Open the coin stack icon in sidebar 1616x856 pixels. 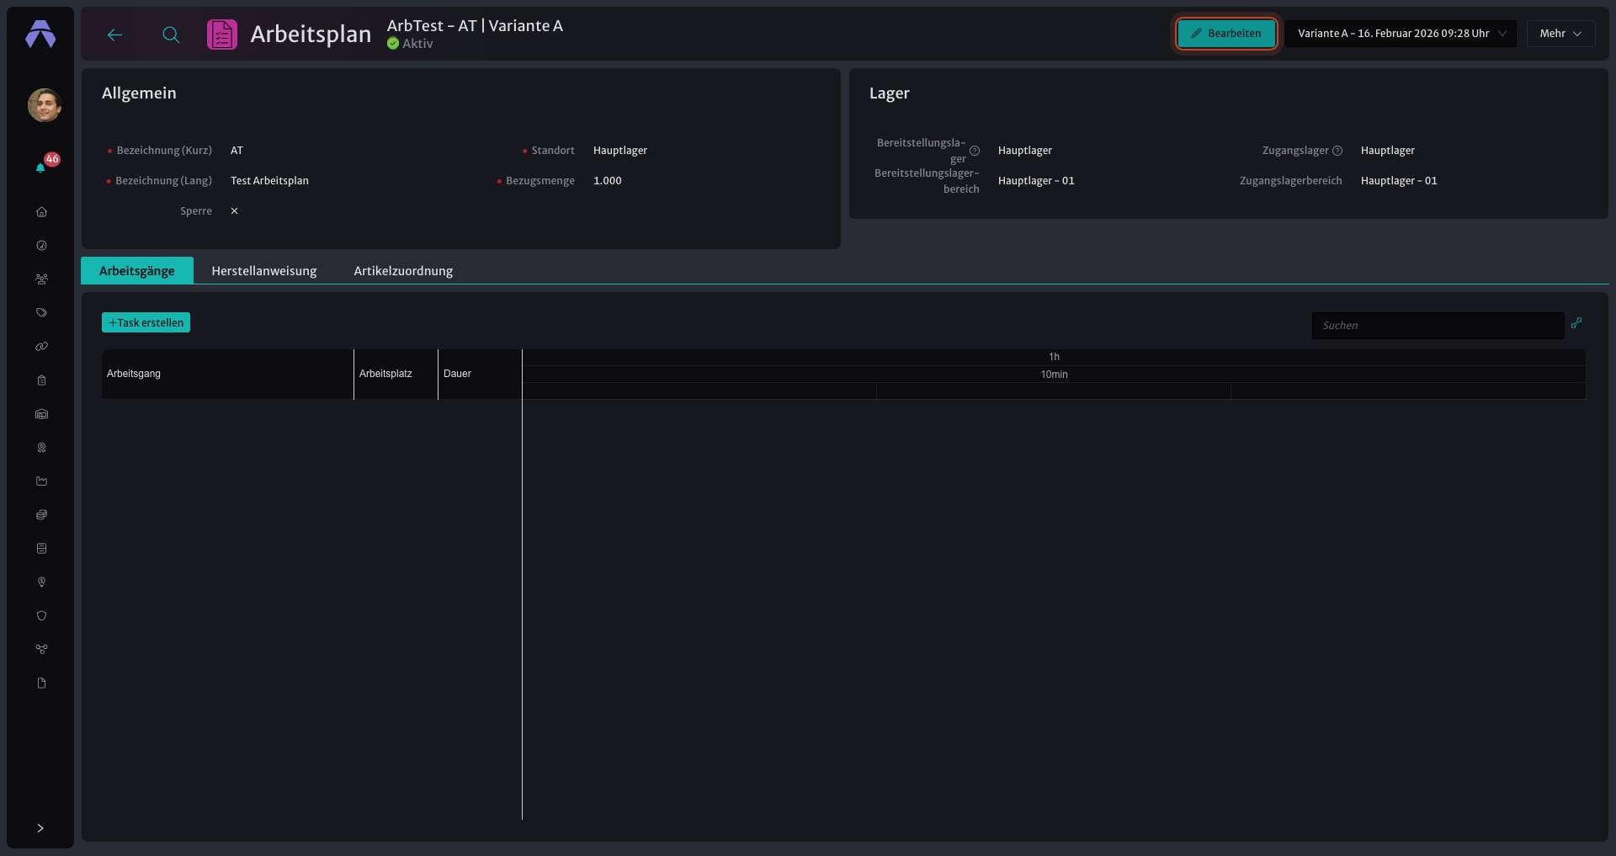click(41, 515)
